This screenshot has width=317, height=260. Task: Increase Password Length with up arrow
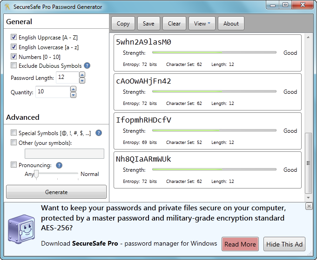pos(82,75)
